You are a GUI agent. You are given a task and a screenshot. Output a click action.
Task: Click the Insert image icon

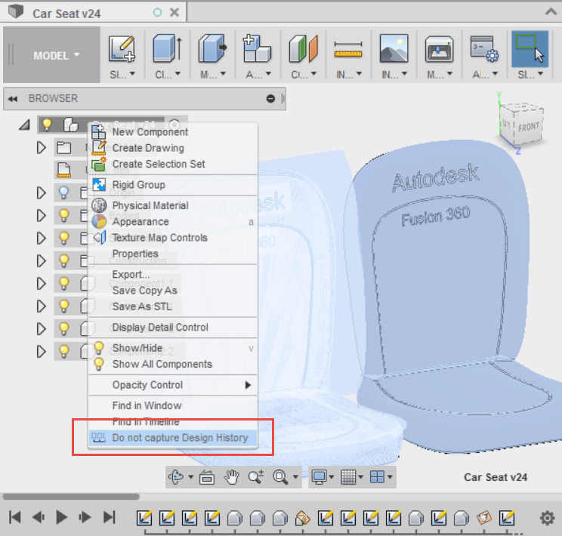click(x=394, y=48)
